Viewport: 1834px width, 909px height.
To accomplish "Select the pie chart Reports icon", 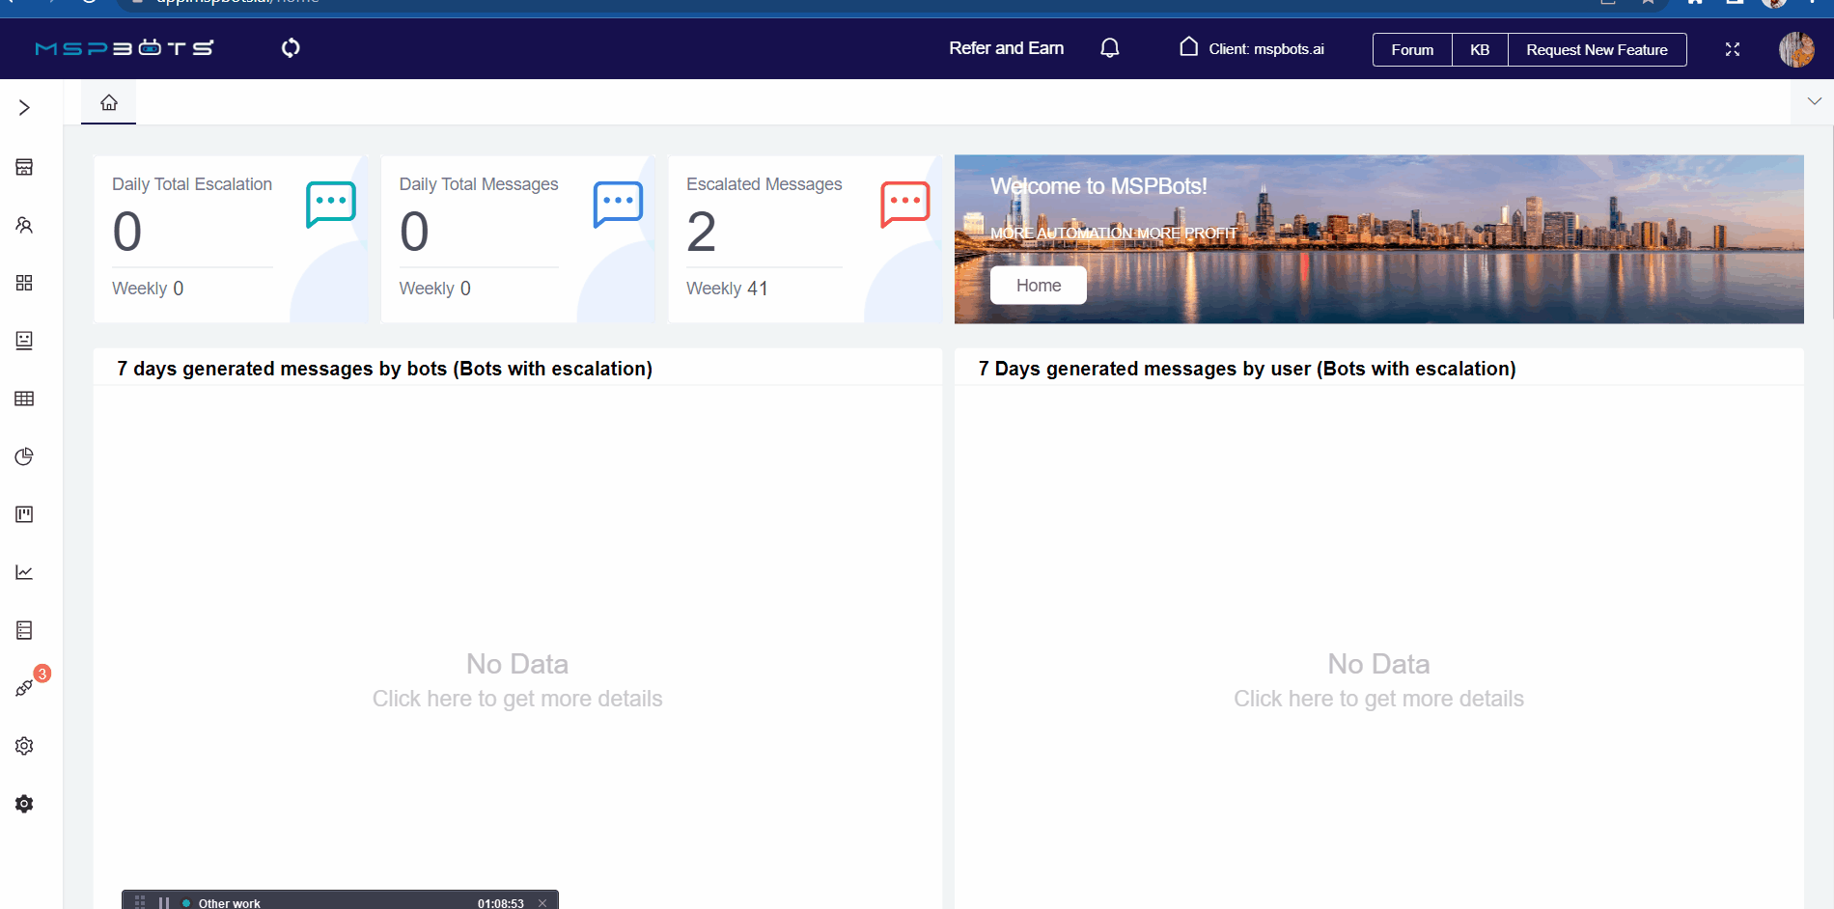I will [x=23, y=456].
